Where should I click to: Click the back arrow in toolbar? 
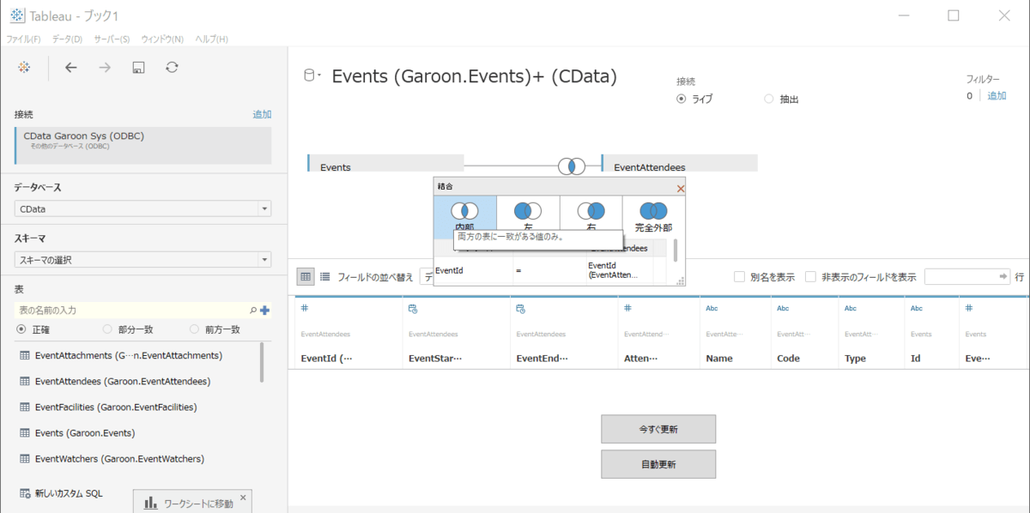[71, 67]
